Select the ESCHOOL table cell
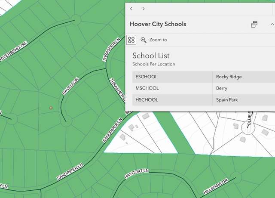 pos(172,77)
